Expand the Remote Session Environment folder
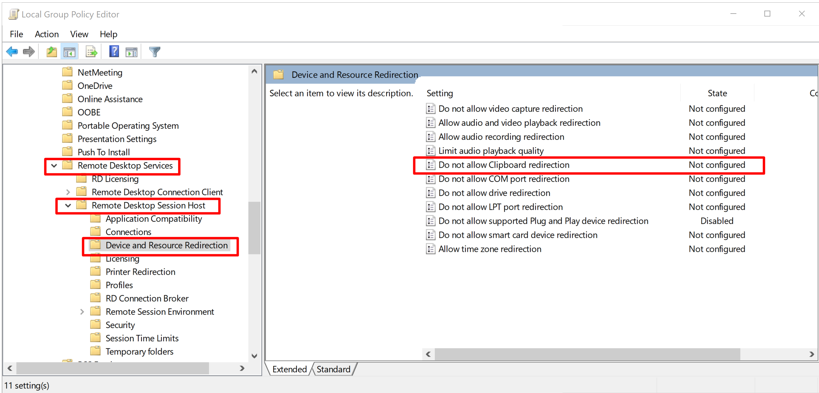 tap(82, 312)
